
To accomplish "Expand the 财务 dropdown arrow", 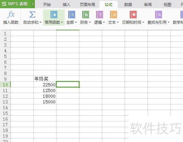I will coord(90,22).
